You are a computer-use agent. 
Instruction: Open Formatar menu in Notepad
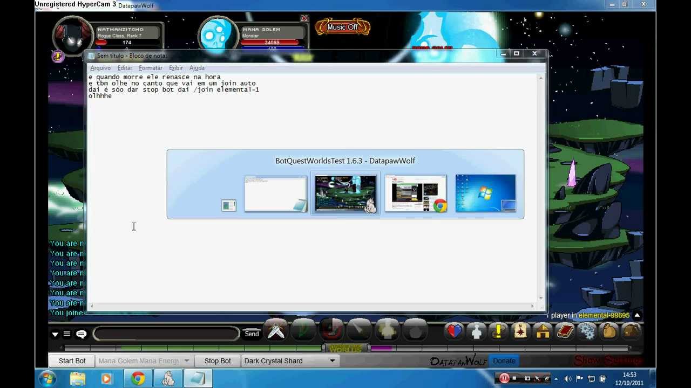click(151, 68)
